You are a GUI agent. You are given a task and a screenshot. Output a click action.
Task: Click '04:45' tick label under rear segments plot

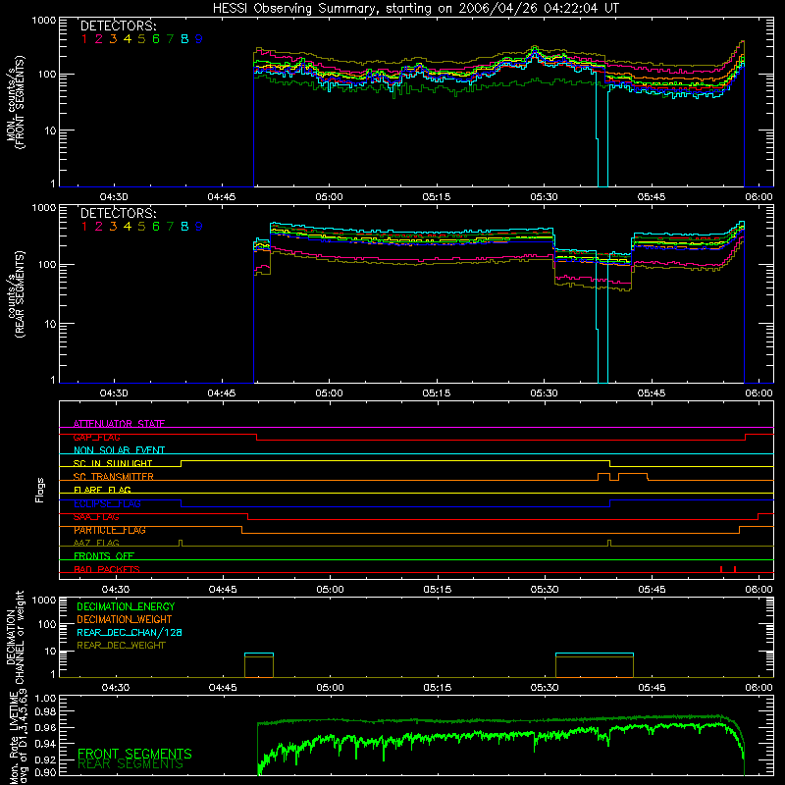click(x=222, y=393)
